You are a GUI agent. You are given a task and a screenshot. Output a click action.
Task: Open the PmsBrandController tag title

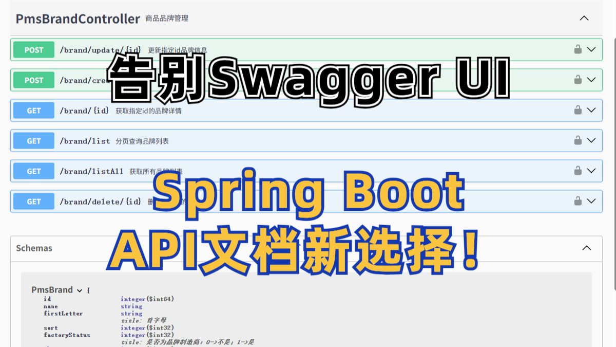(78, 19)
